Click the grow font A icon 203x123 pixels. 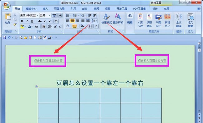55,26
